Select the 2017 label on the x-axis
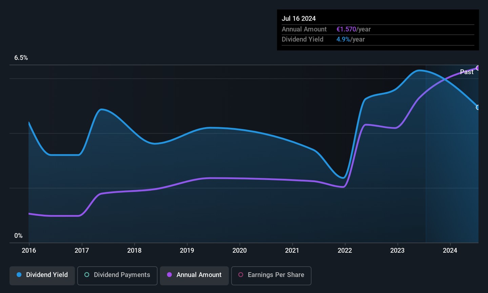This screenshot has height=293, width=488. click(x=82, y=250)
